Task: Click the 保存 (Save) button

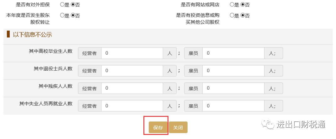Action: click(x=158, y=127)
